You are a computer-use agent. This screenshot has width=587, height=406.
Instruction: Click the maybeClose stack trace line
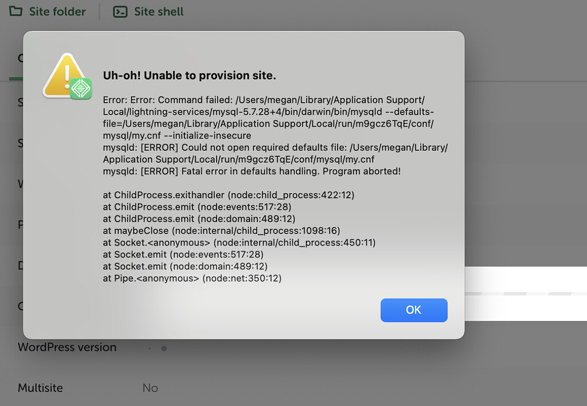pos(221,231)
